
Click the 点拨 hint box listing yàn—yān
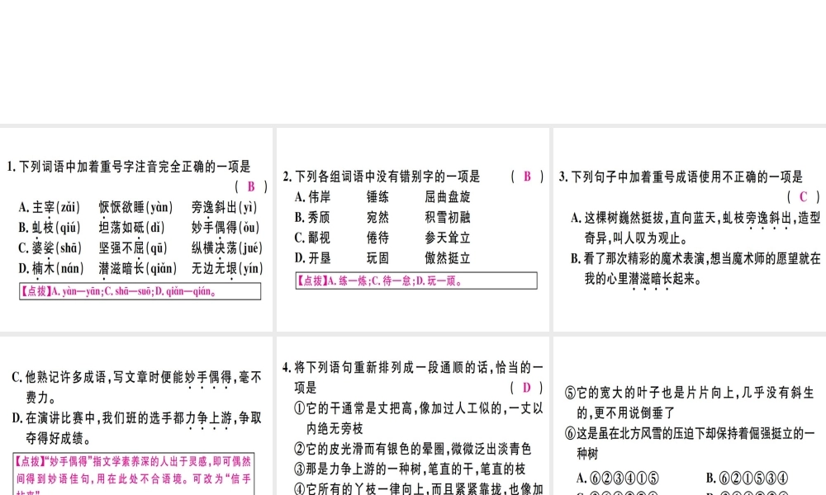point(140,291)
